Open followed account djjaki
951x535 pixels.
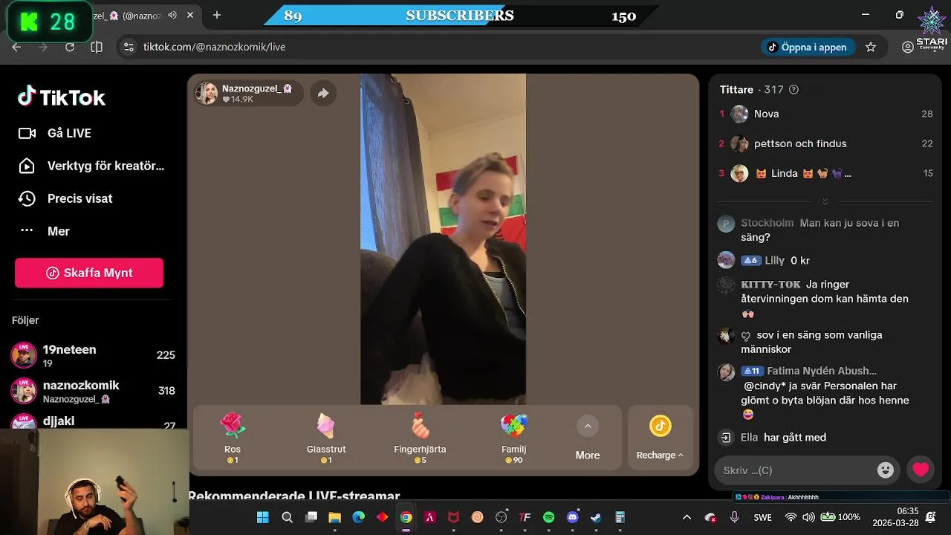pyautogui.click(x=93, y=421)
